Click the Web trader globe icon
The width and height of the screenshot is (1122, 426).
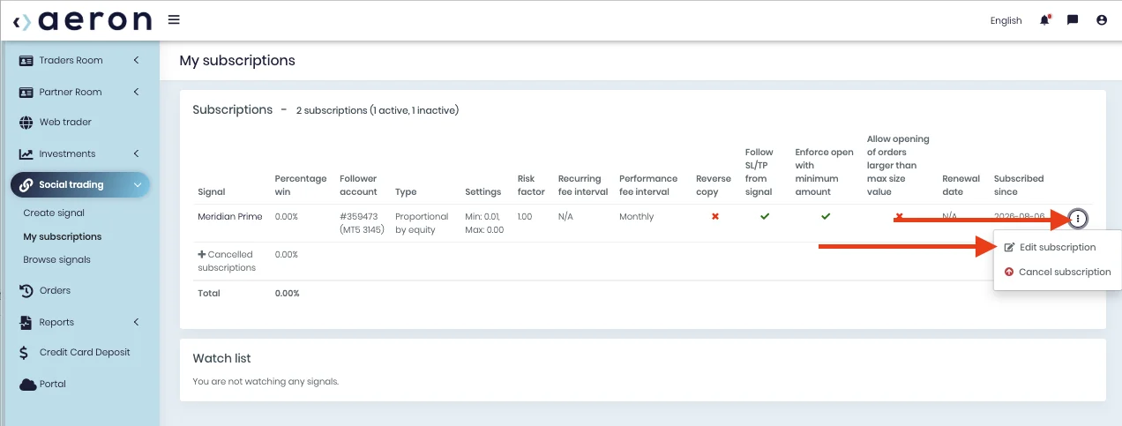[26, 122]
